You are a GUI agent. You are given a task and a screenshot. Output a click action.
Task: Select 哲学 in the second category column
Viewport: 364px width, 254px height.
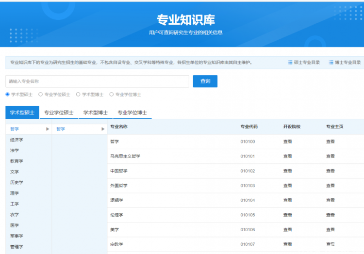pyautogui.click(x=61, y=129)
